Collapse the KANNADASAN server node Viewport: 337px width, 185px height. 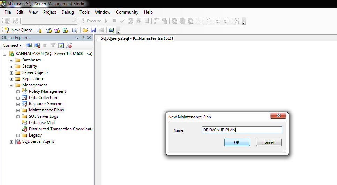[5, 54]
